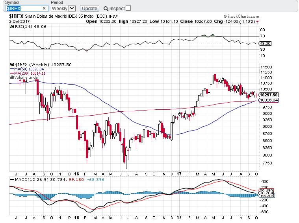Open the Weekly period dropdown
The height and width of the screenshot is (223, 299).
tap(63, 8)
